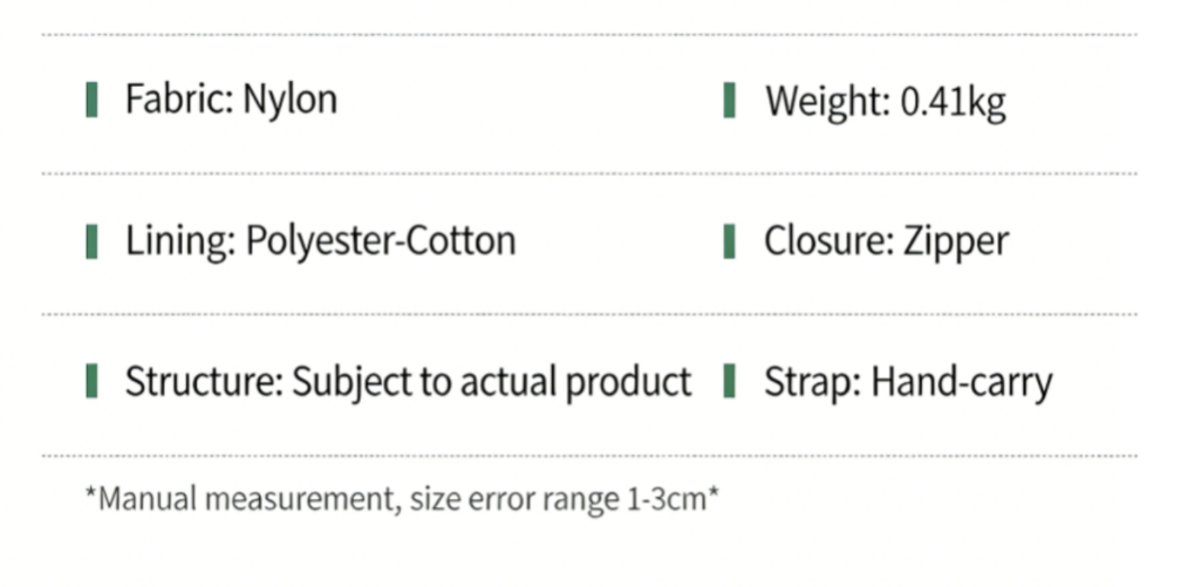Select the "0.41kg" weight value

(x=953, y=102)
